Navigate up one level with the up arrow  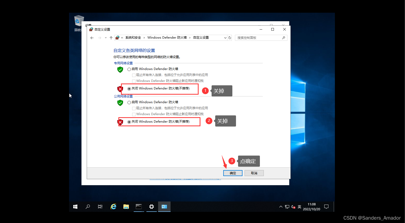click(111, 38)
